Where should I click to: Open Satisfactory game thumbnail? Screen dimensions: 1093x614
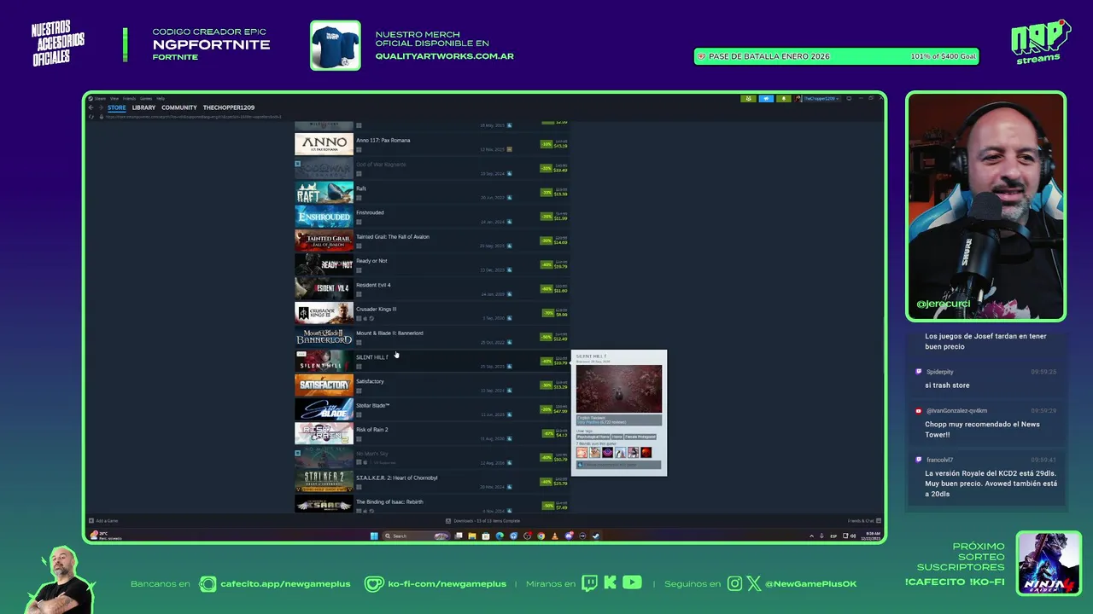(x=324, y=385)
